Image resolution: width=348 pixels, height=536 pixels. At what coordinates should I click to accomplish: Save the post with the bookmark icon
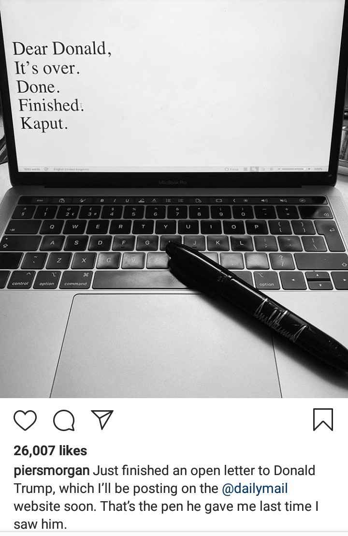point(323,419)
